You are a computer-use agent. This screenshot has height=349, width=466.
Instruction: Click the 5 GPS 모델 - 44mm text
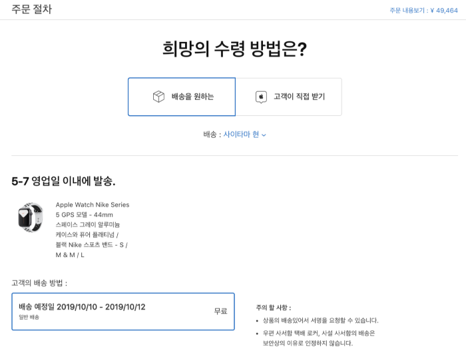85,214
